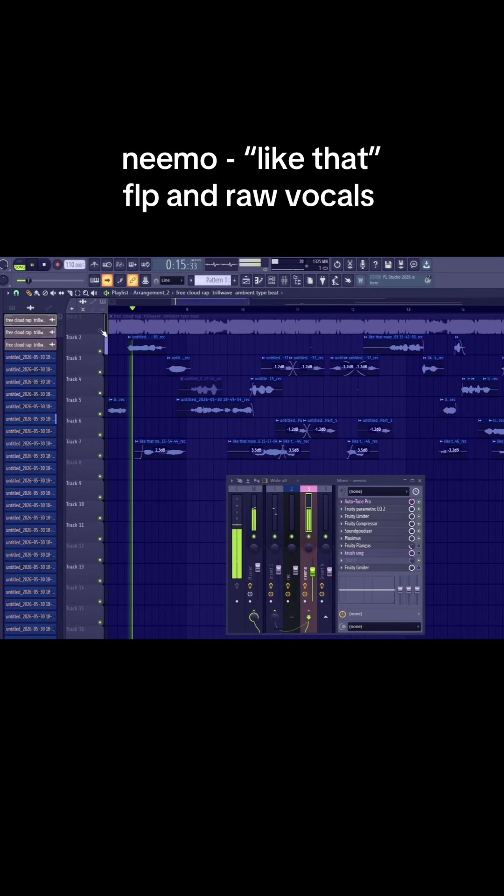Open the mixer view icon
The height and width of the screenshot is (896, 504).
tap(284, 280)
